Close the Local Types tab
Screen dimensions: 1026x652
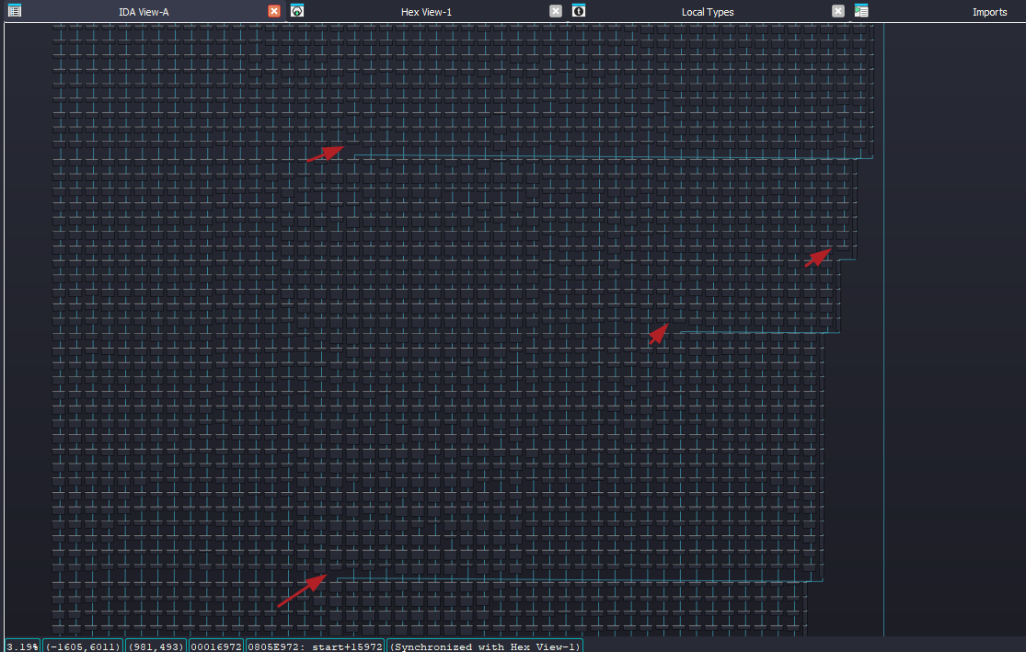click(838, 11)
